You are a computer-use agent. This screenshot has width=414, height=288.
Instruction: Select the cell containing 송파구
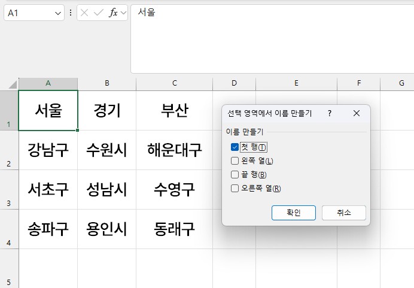(x=48, y=229)
